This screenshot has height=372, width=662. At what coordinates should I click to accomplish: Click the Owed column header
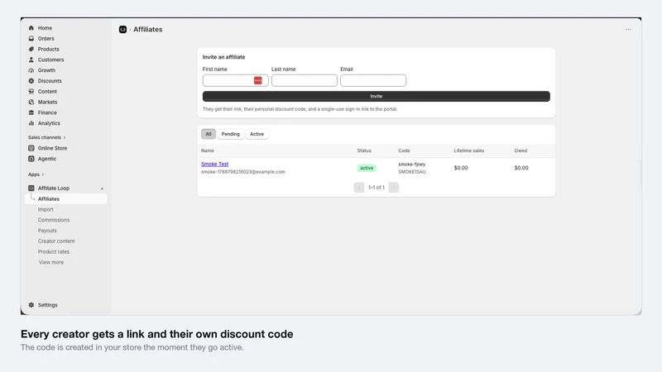coord(521,150)
